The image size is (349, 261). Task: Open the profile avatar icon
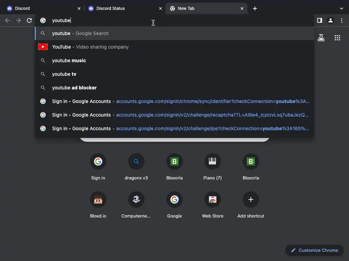coord(331,20)
